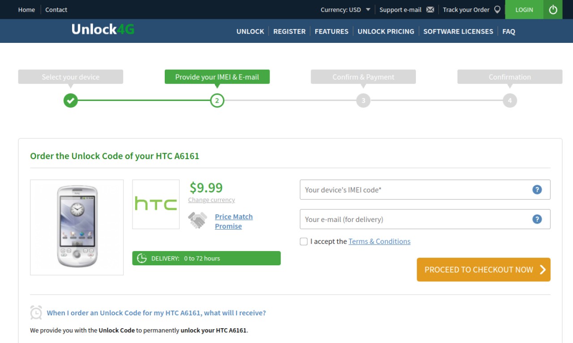Image resolution: width=573 pixels, height=343 pixels.
Task: Focus the device IMEI code input field
Action: 425,189
